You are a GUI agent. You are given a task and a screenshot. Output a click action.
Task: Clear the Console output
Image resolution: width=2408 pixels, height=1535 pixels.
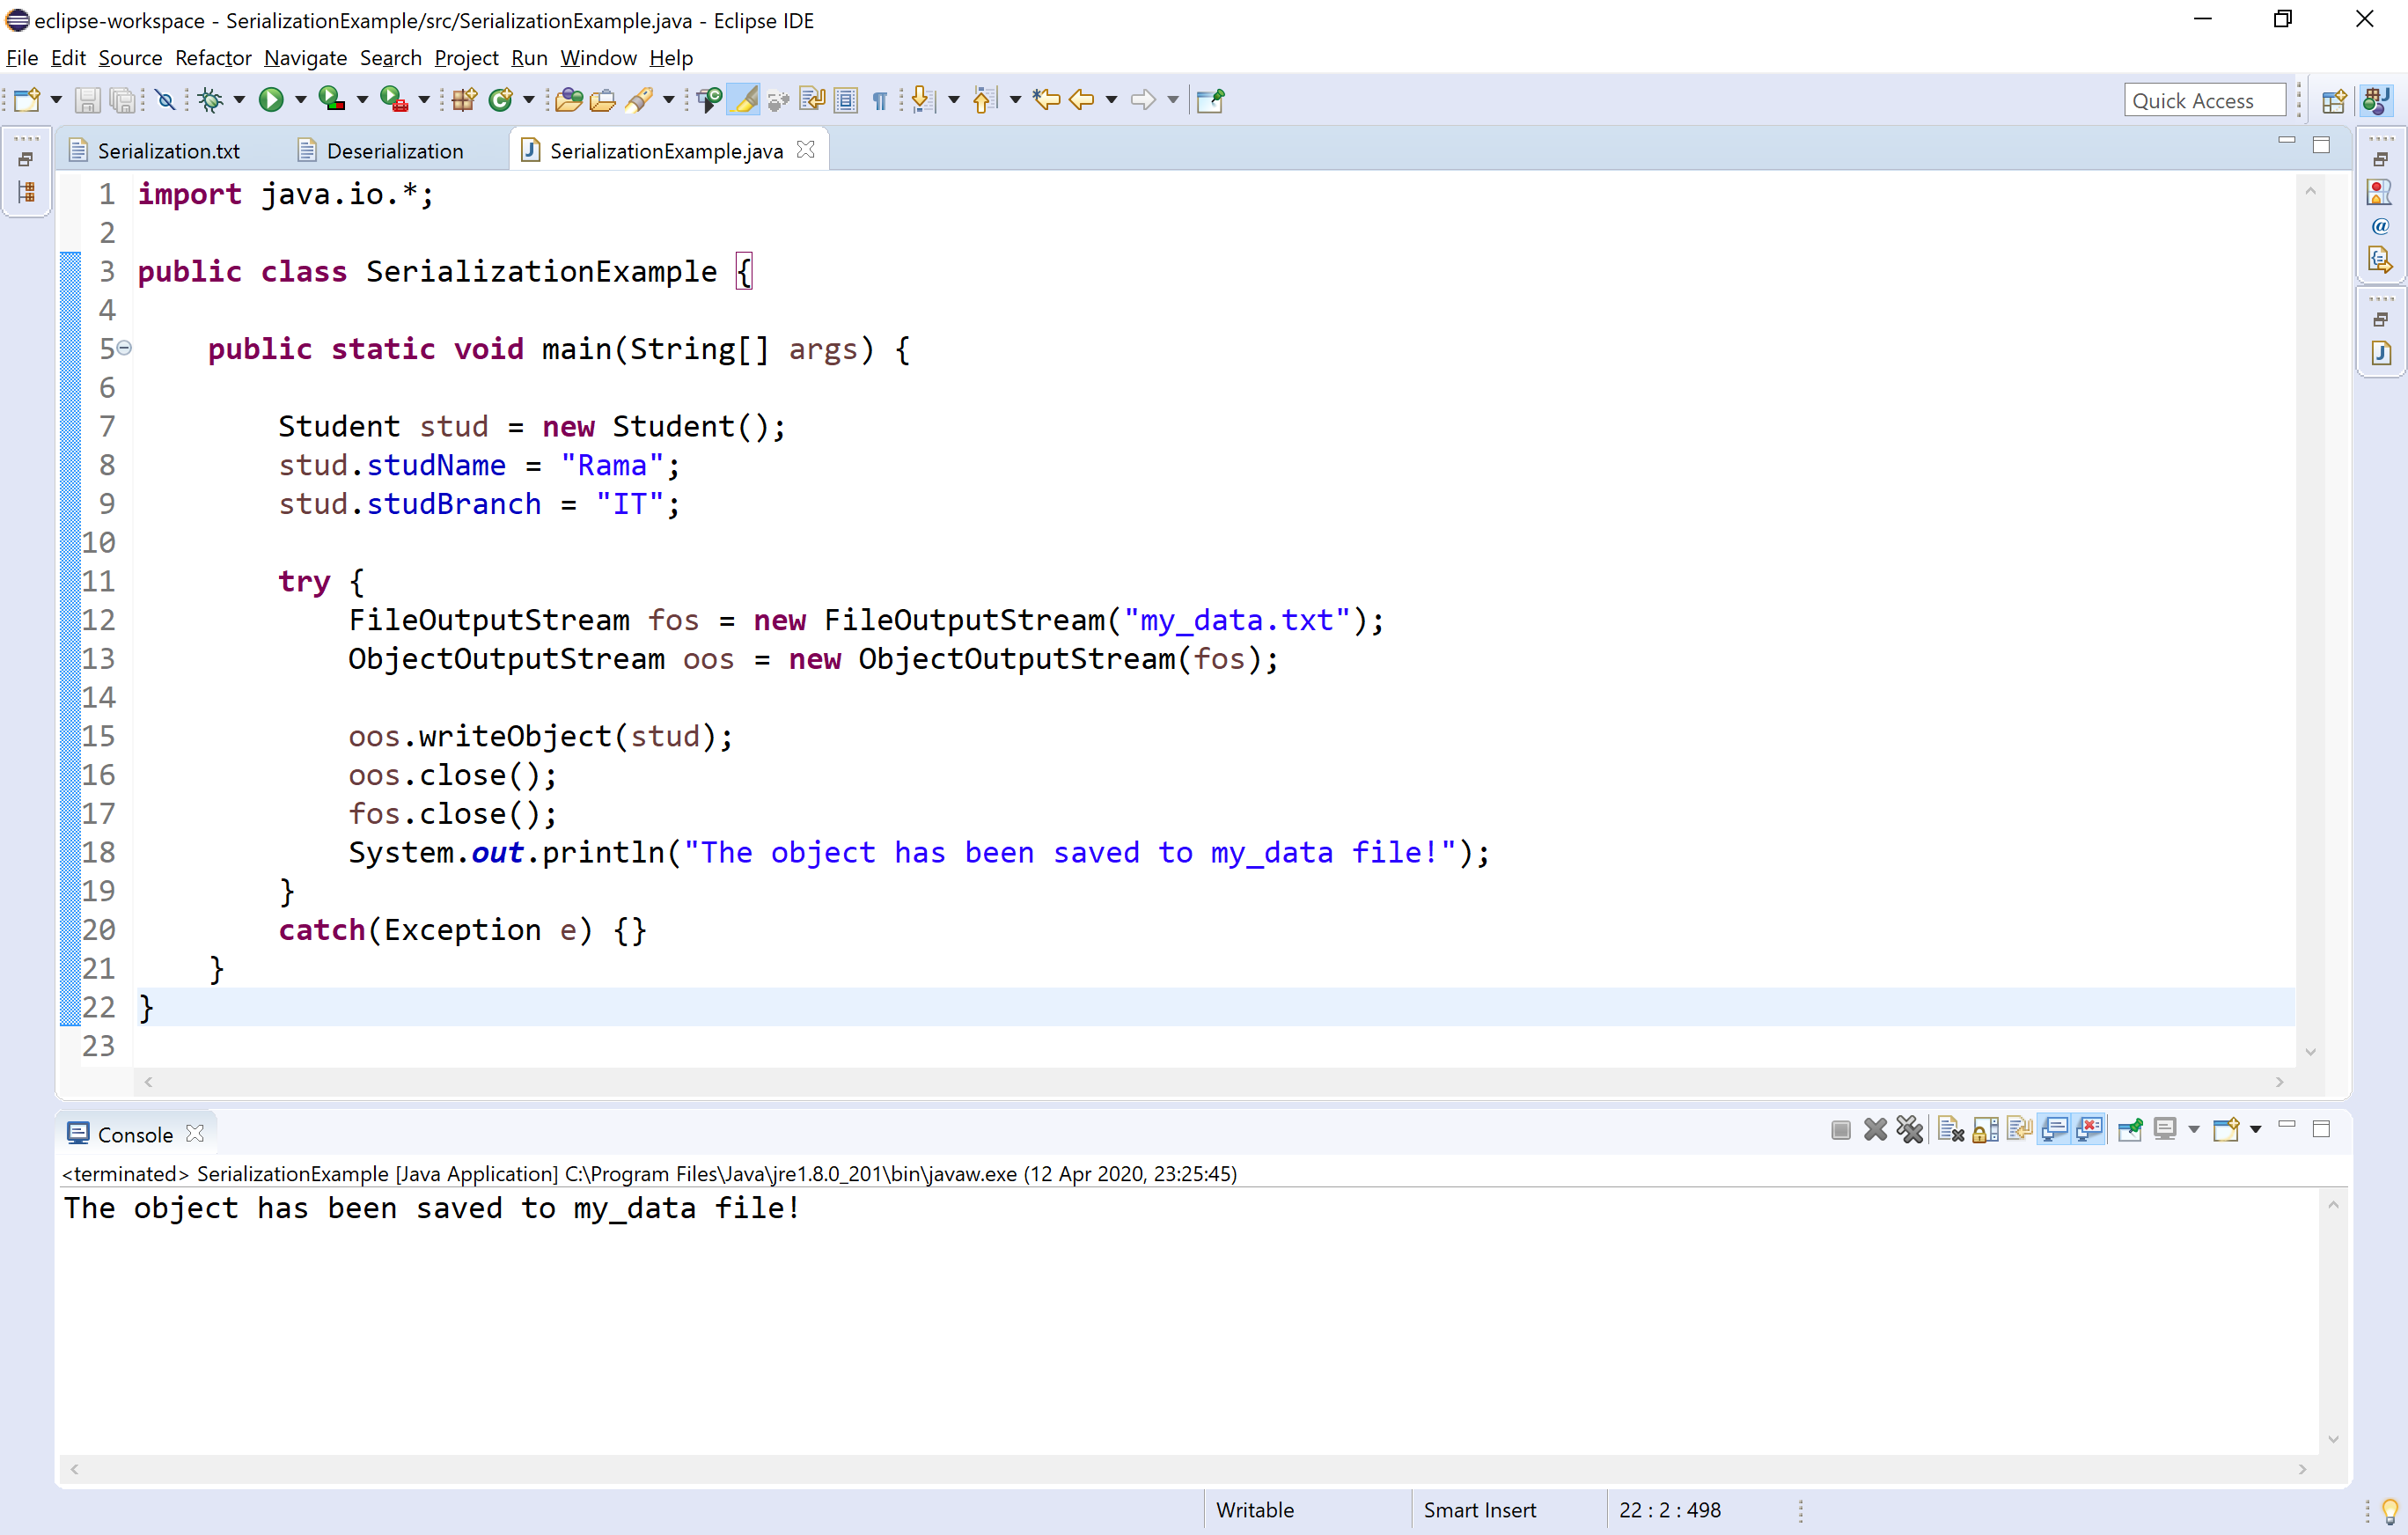click(1950, 1129)
